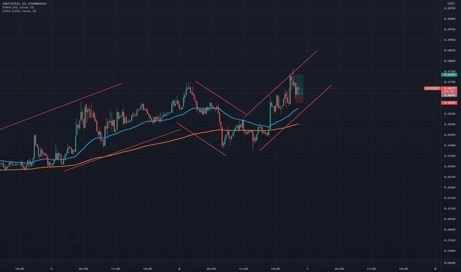Click the 0.0000 price axis label

[450, 263]
